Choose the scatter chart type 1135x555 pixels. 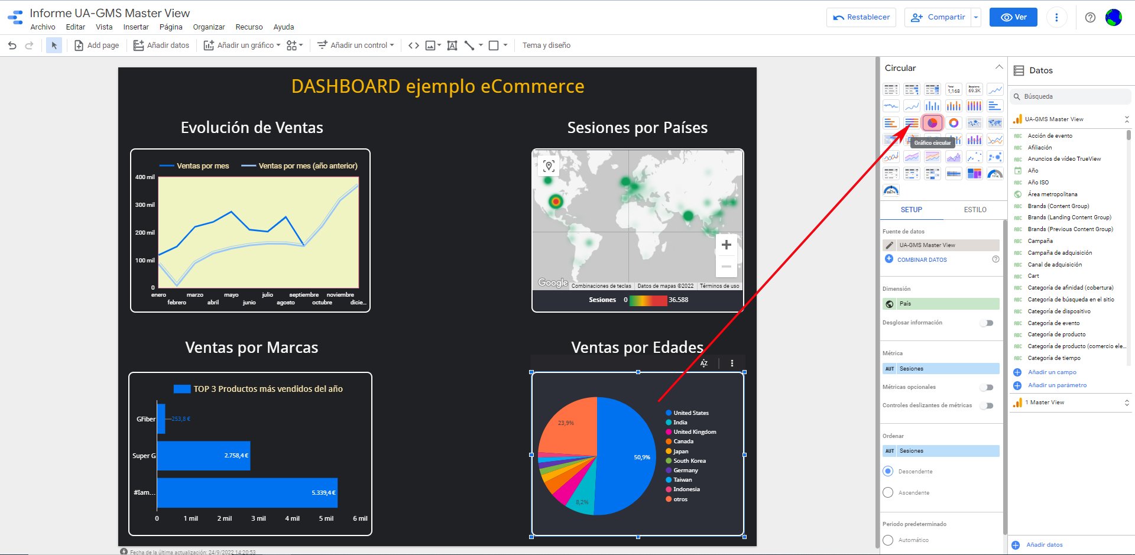(x=974, y=157)
